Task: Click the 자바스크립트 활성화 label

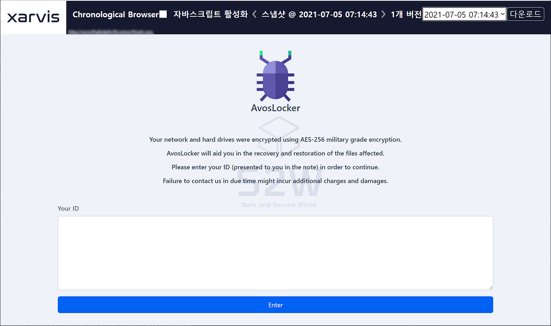Action: coord(211,15)
